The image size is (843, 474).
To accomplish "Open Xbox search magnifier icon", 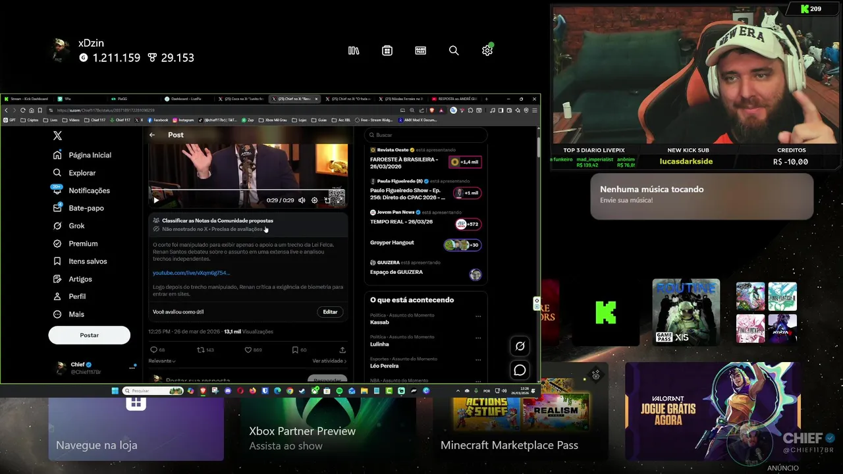I will coord(454,51).
